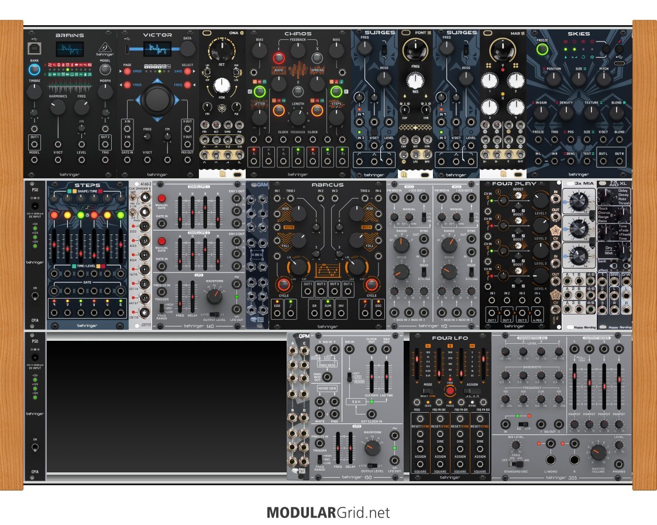Click the CLK RATE slider on the 150

(372, 377)
